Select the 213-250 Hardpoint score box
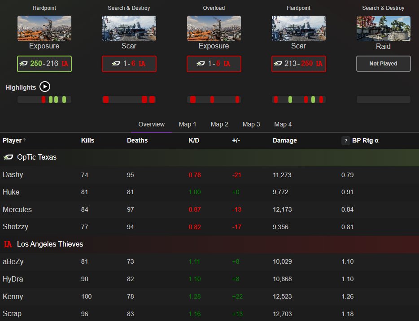419x321 pixels. pos(298,64)
